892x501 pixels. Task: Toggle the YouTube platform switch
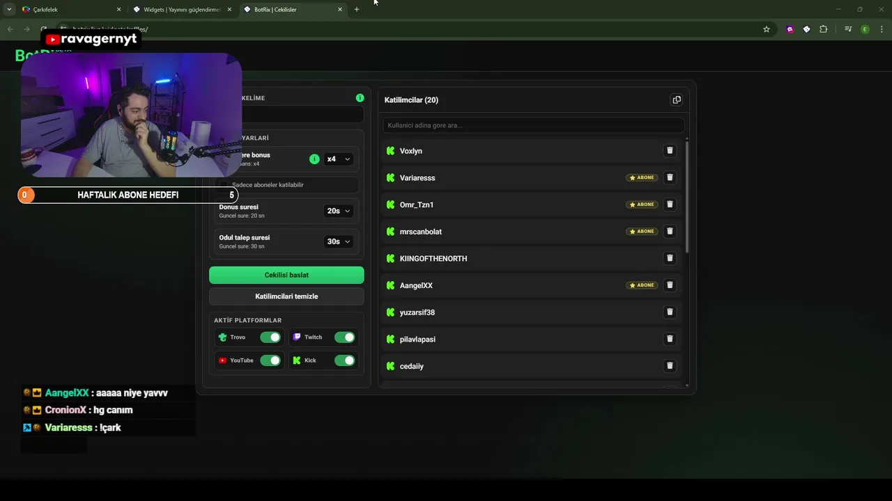point(270,360)
